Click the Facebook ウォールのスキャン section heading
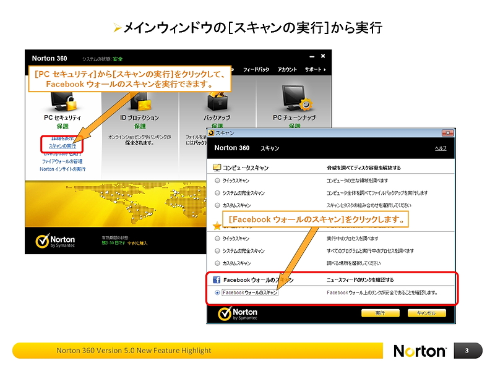The width and height of the screenshot is (495, 371). (258, 280)
